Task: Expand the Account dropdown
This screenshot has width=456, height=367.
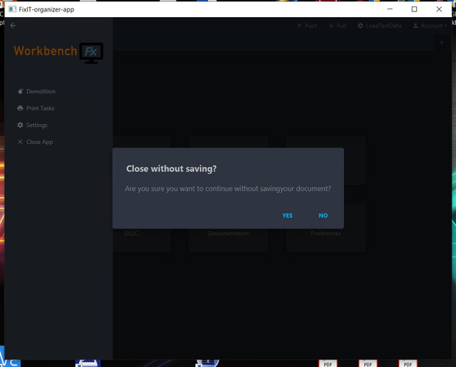Action: (x=430, y=26)
